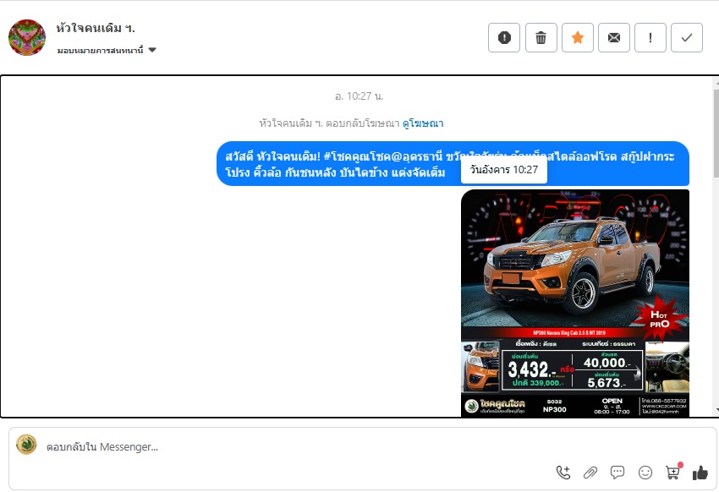This screenshot has width=719, height=492.
Task: Open the ดูโฆษณา link
Action: tap(423, 123)
